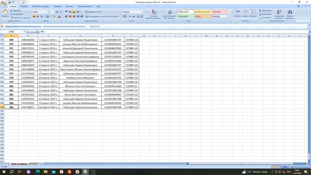Center cell text horizontally
The height and width of the screenshot is (175, 311).
click(70, 17)
